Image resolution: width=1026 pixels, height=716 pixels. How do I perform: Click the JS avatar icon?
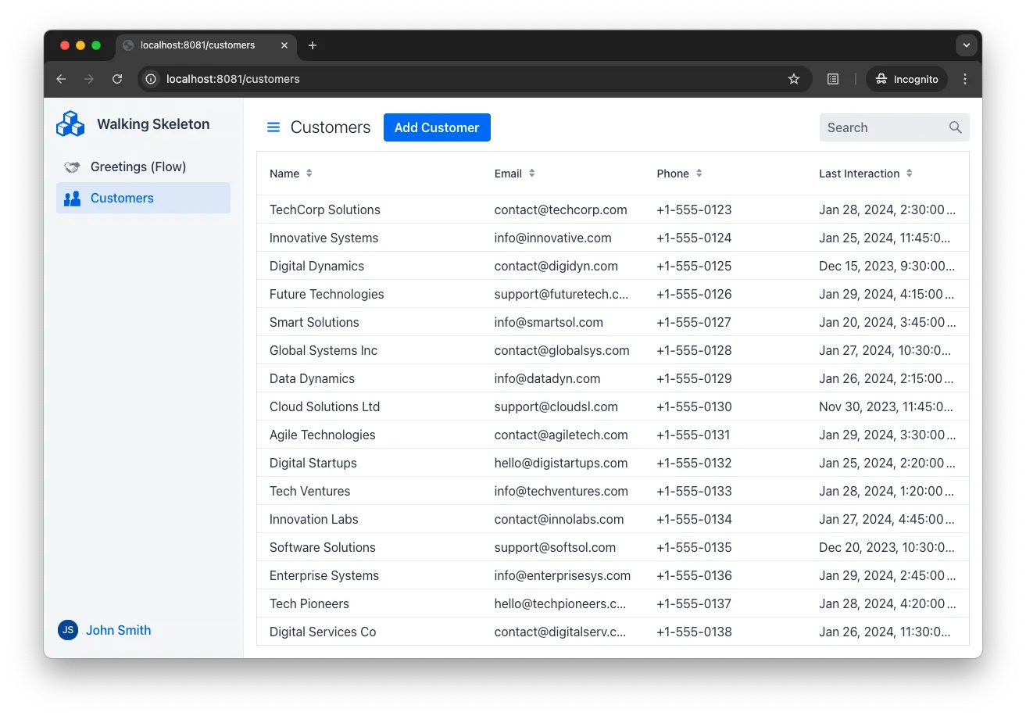(x=67, y=630)
